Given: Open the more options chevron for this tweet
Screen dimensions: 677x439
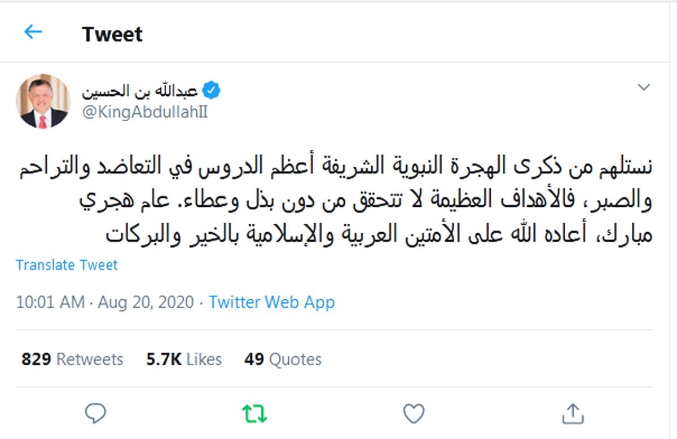Looking at the screenshot, I should click(643, 86).
